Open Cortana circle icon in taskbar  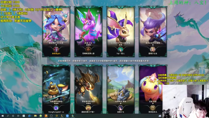13,116
